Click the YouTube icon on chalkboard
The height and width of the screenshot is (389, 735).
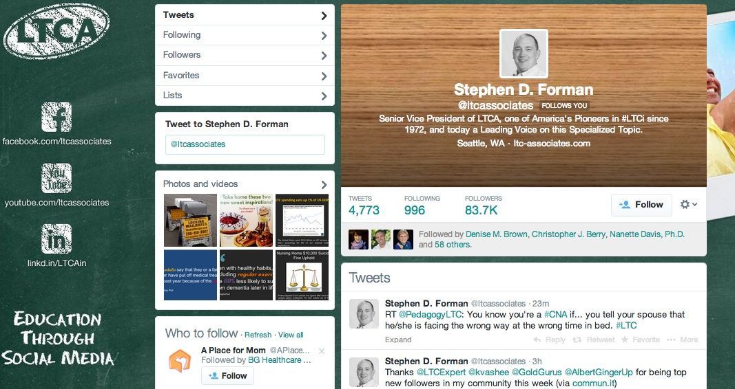coord(56,178)
